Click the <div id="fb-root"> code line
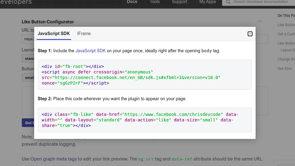This screenshot has height=166, width=295. [x=73, y=66]
